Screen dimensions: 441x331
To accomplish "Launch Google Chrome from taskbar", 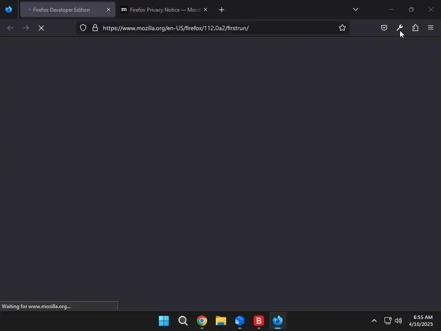I will coord(202,321).
